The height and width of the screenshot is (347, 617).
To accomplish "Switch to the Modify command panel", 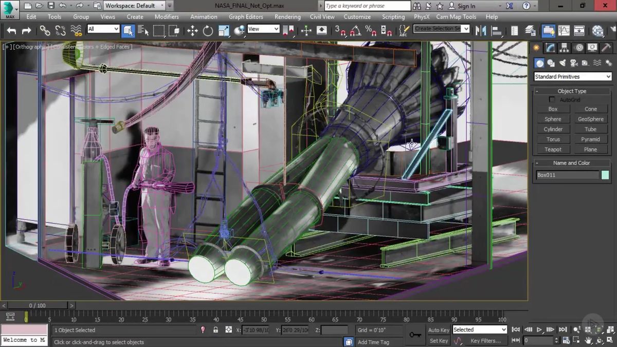I will [x=550, y=47].
